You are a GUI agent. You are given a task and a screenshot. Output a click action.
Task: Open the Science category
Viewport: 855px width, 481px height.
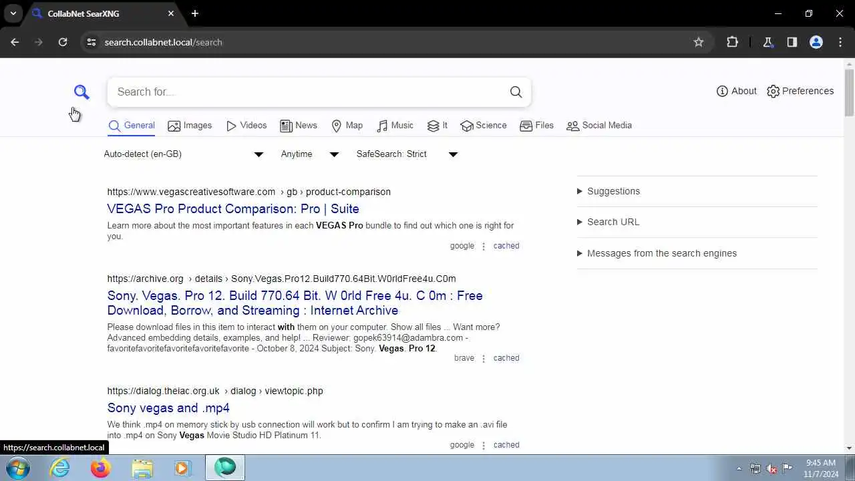click(x=484, y=126)
